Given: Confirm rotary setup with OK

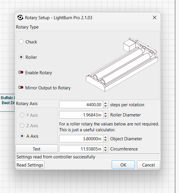Looking at the screenshot, I should coord(123,165).
